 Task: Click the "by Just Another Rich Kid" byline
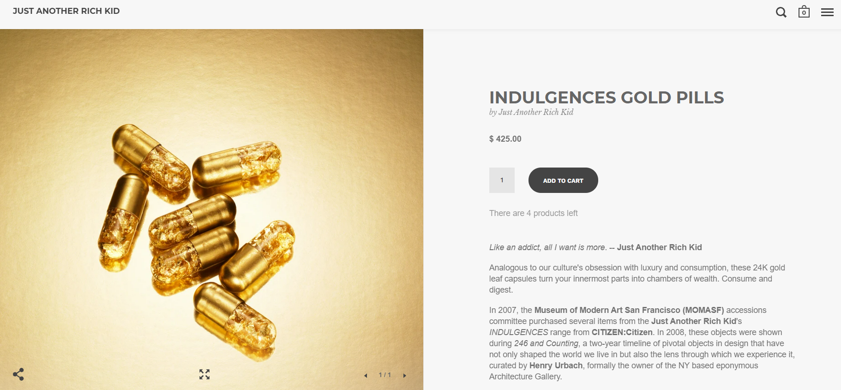click(x=531, y=112)
